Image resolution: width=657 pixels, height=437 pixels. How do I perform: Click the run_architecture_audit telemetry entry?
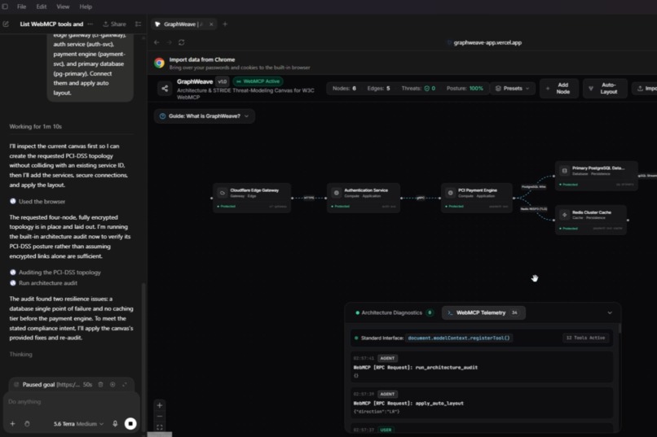tap(482, 367)
